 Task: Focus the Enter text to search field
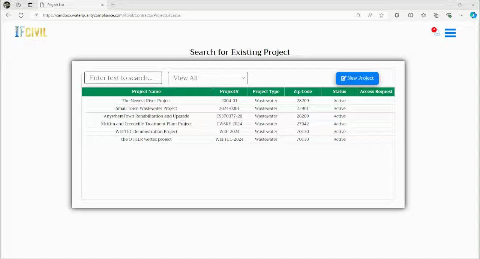coord(123,78)
